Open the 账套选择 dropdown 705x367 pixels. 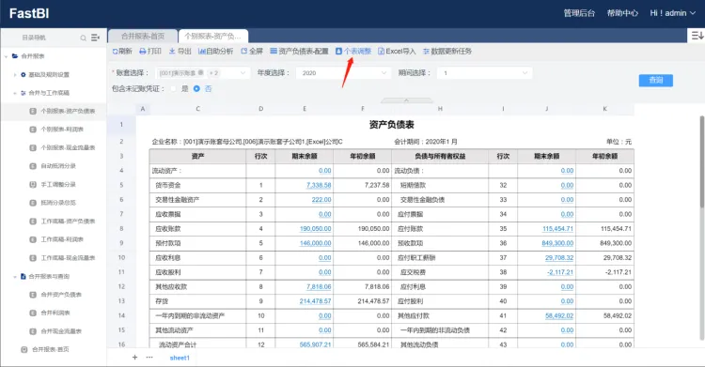tap(203, 73)
